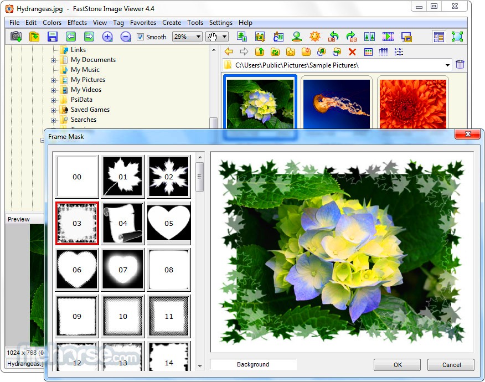Click the Zoom in plus icon
Viewport: 485px width, 382px height.
click(107, 37)
